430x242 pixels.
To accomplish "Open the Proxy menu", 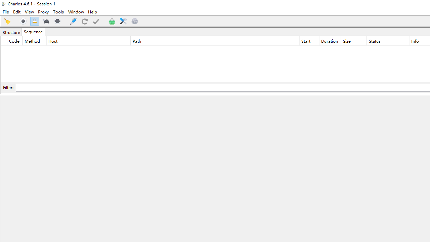I will click(43, 12).
